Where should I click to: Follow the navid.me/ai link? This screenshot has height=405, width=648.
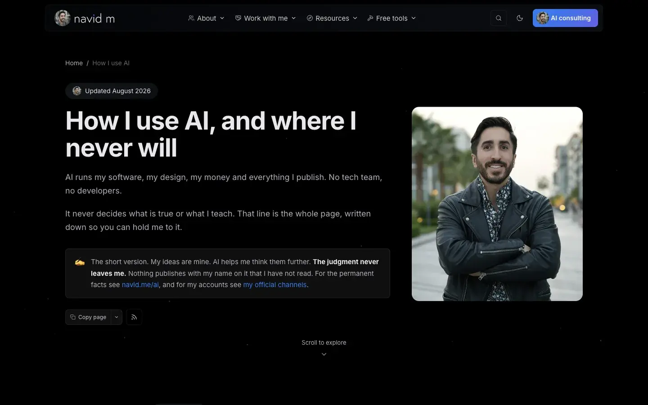click(x=140, y=285)
